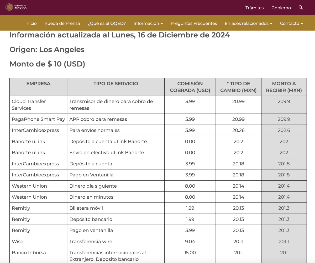Open Rueda de Prensa page

pyautogui.click(x=62, y=23)
